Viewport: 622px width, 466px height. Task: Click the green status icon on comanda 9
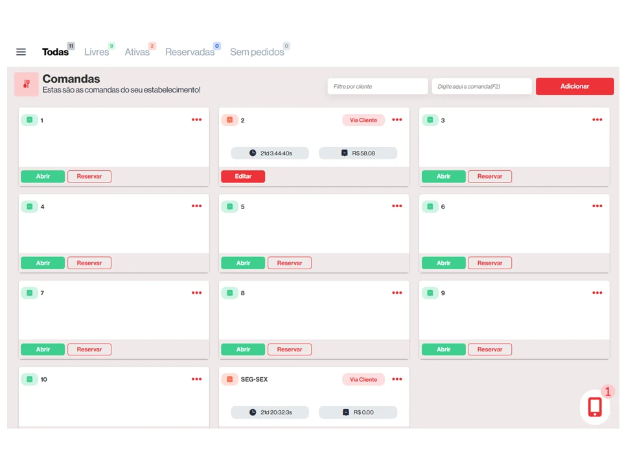click(x=430, y=293)
